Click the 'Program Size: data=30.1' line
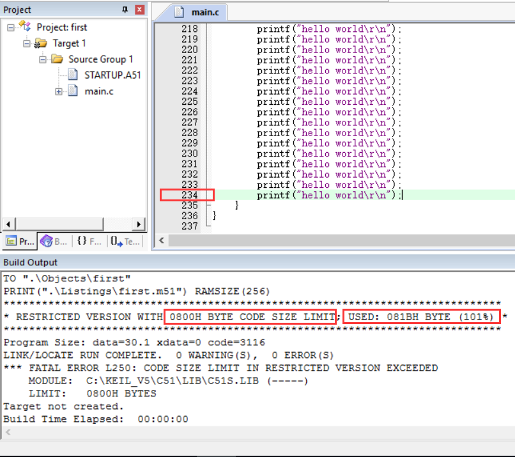This screenshot has height=457, width=515. pyautogui.click(x=134, y=343)
